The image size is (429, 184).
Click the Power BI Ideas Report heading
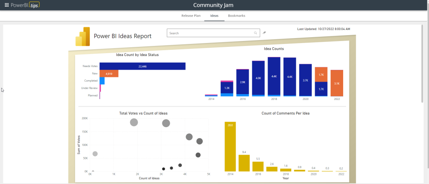(x=122, y=36)
